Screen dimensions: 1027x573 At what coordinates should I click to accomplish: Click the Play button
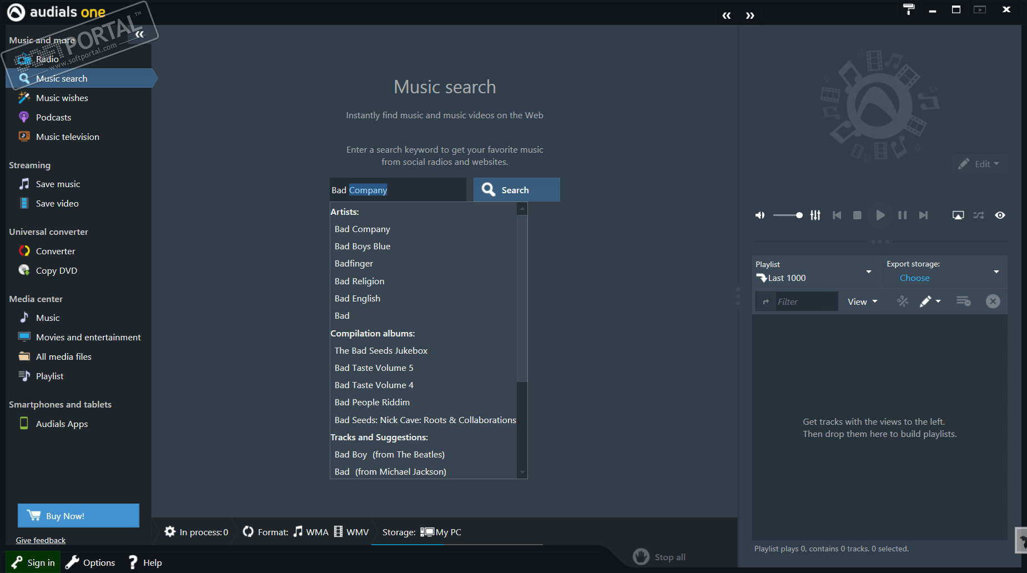(x=880, y=215)
